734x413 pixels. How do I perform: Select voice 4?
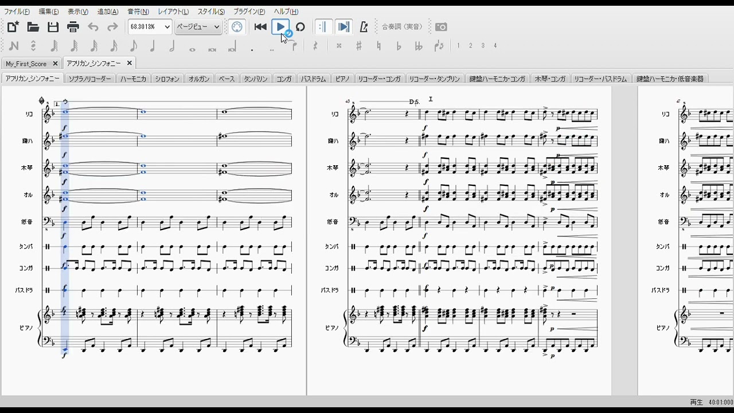coord(495,46)
